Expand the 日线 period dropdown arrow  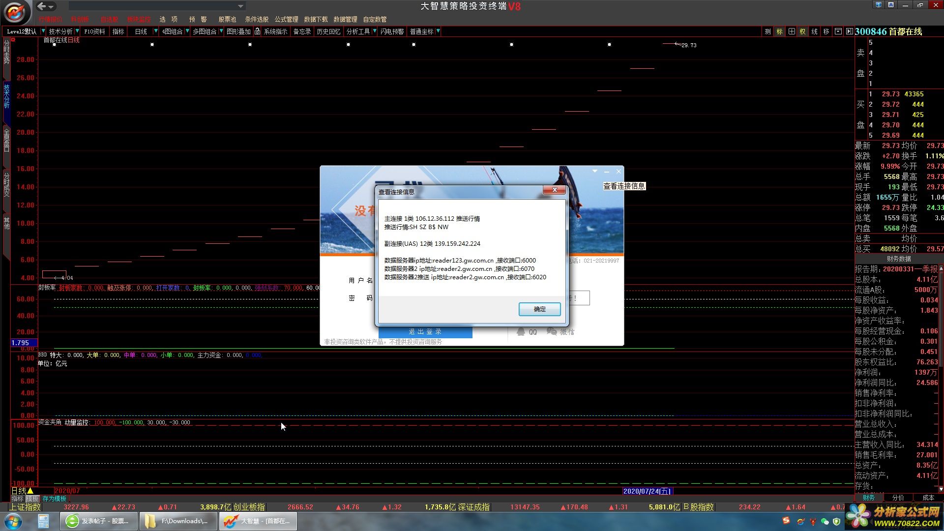[156, 31]
